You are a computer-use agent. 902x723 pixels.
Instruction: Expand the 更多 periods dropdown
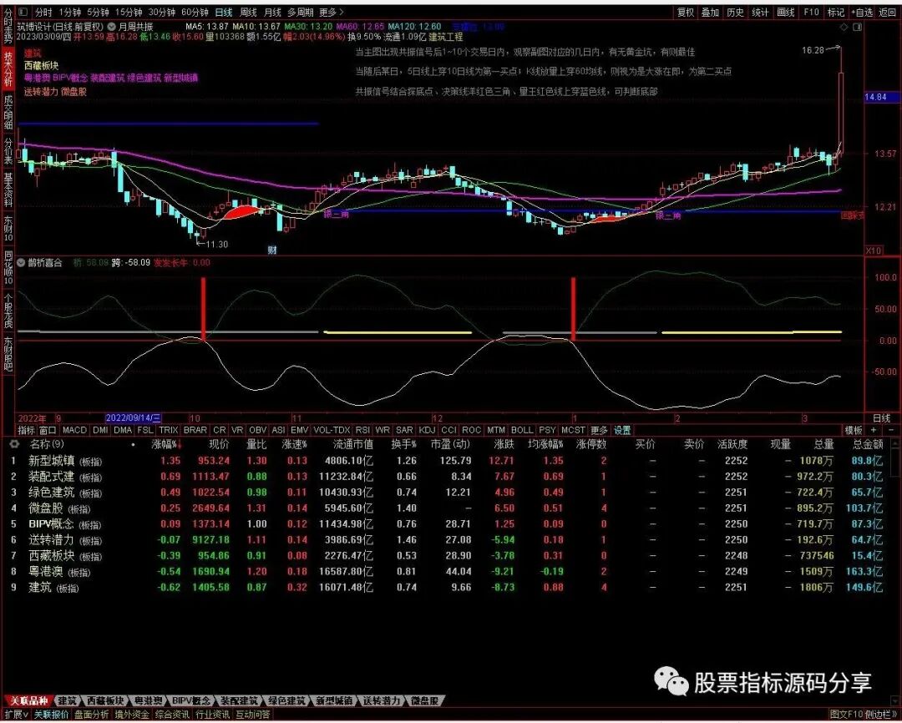click(x=332, y=12)
